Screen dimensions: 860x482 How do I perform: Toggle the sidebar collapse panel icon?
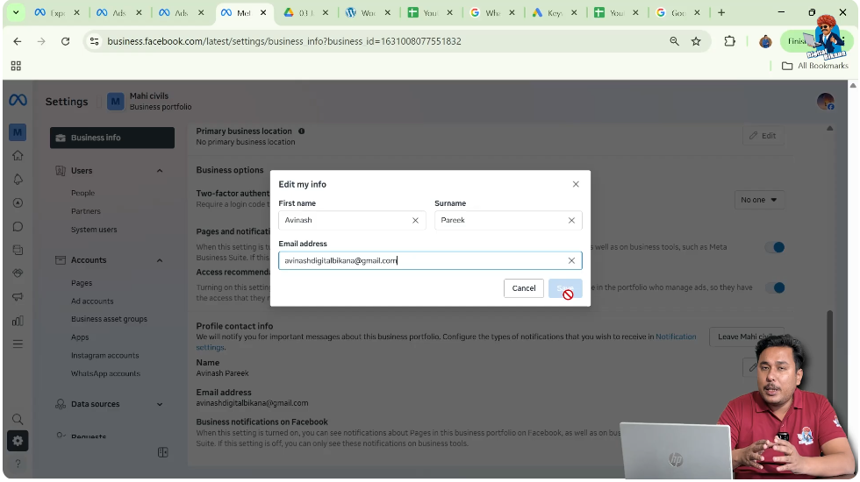pos(163,452)
